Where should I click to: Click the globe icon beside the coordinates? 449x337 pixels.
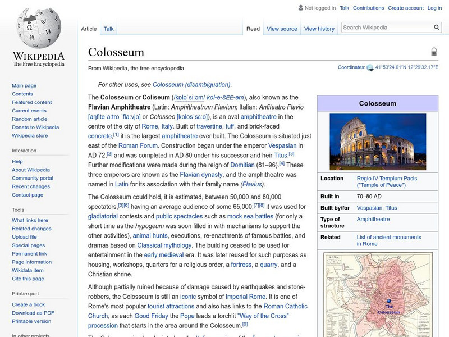click(x=369, y=66)
